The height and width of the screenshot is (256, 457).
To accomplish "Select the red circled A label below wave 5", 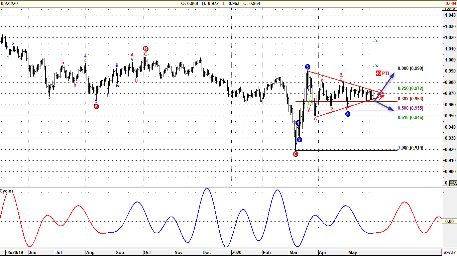I will click(96, 106).
